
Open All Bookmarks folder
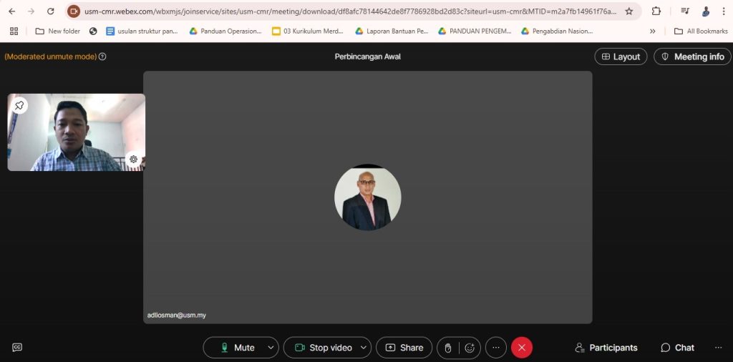[x=701, y=31]
